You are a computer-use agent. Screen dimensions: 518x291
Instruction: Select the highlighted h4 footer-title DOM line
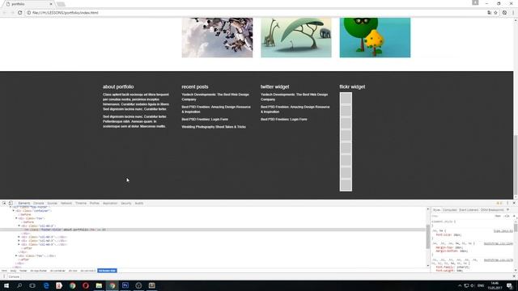coord(213,230)
